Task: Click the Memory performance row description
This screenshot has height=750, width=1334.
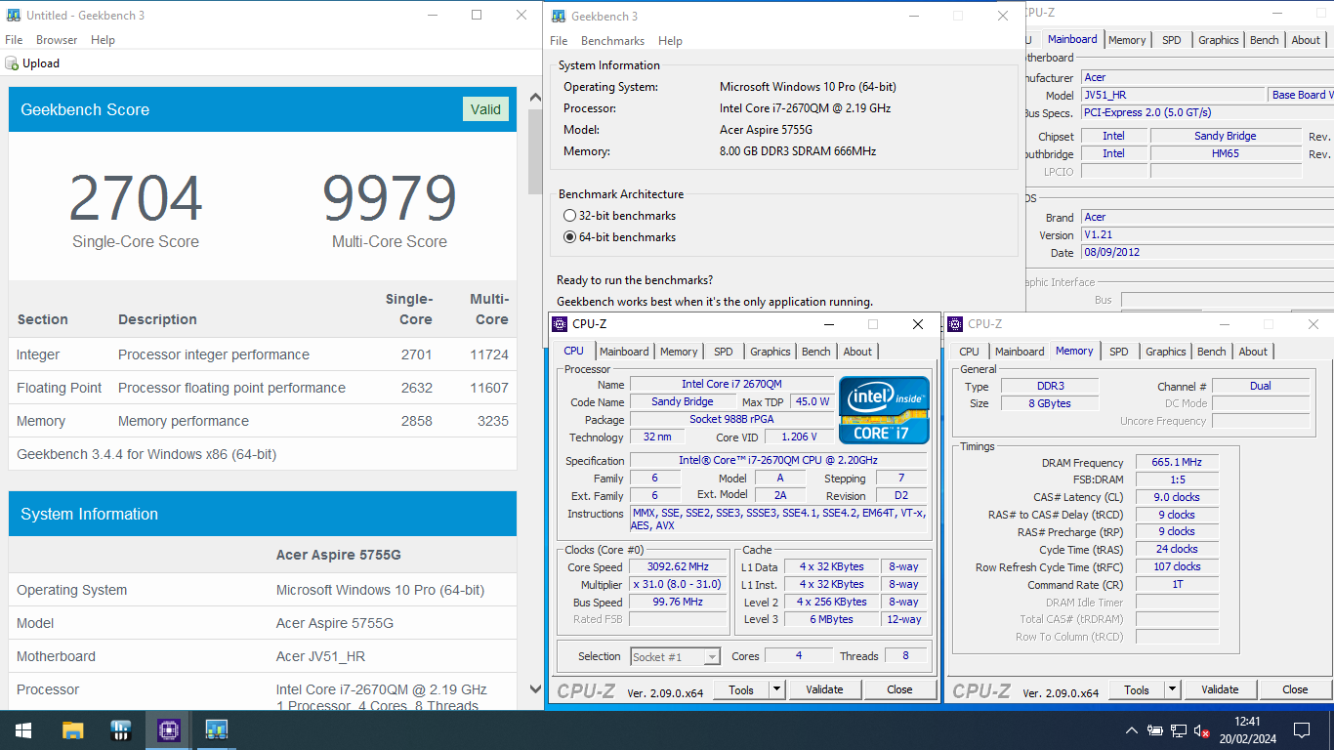Action: [184, 421]
